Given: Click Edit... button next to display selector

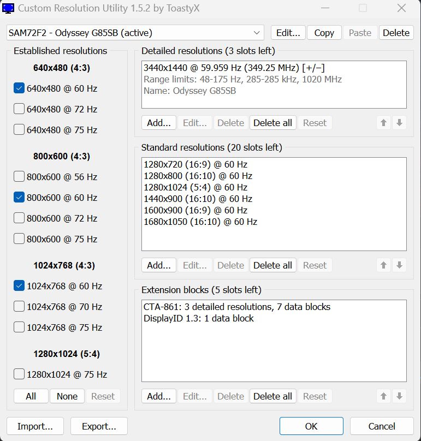Looking at the screenshot, I should tap(288, 33).
